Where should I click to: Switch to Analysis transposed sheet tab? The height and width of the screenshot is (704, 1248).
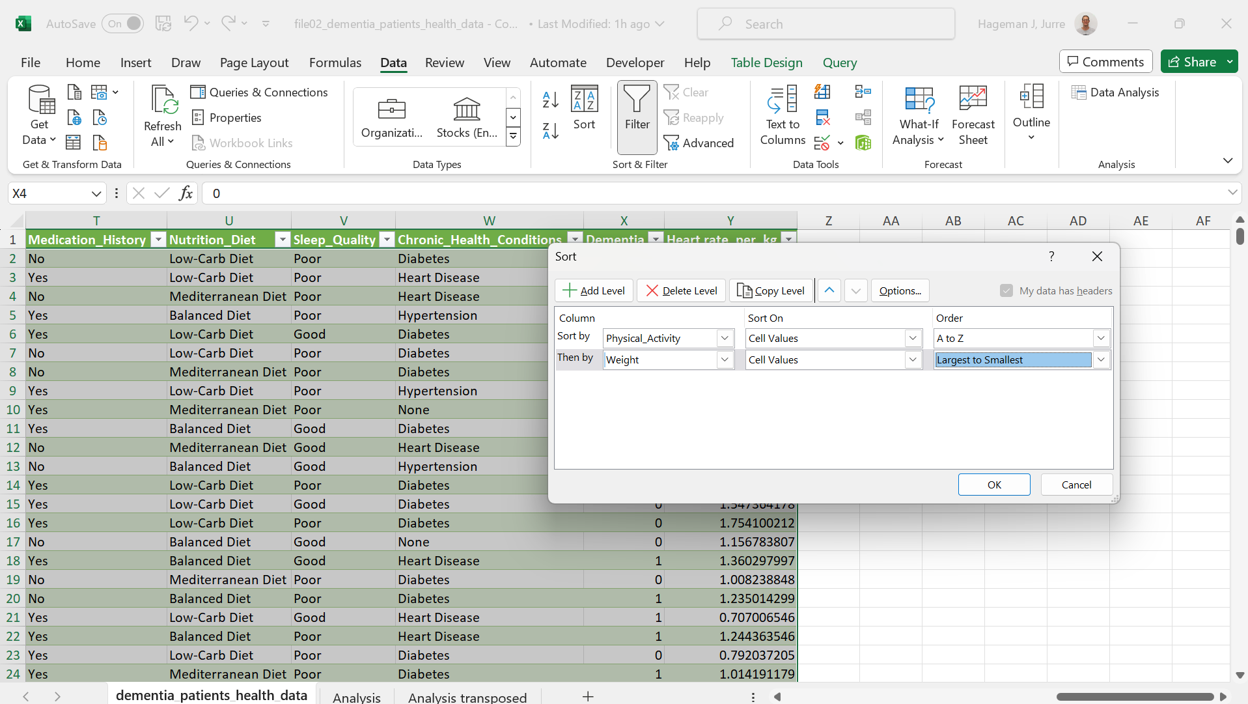467,697
